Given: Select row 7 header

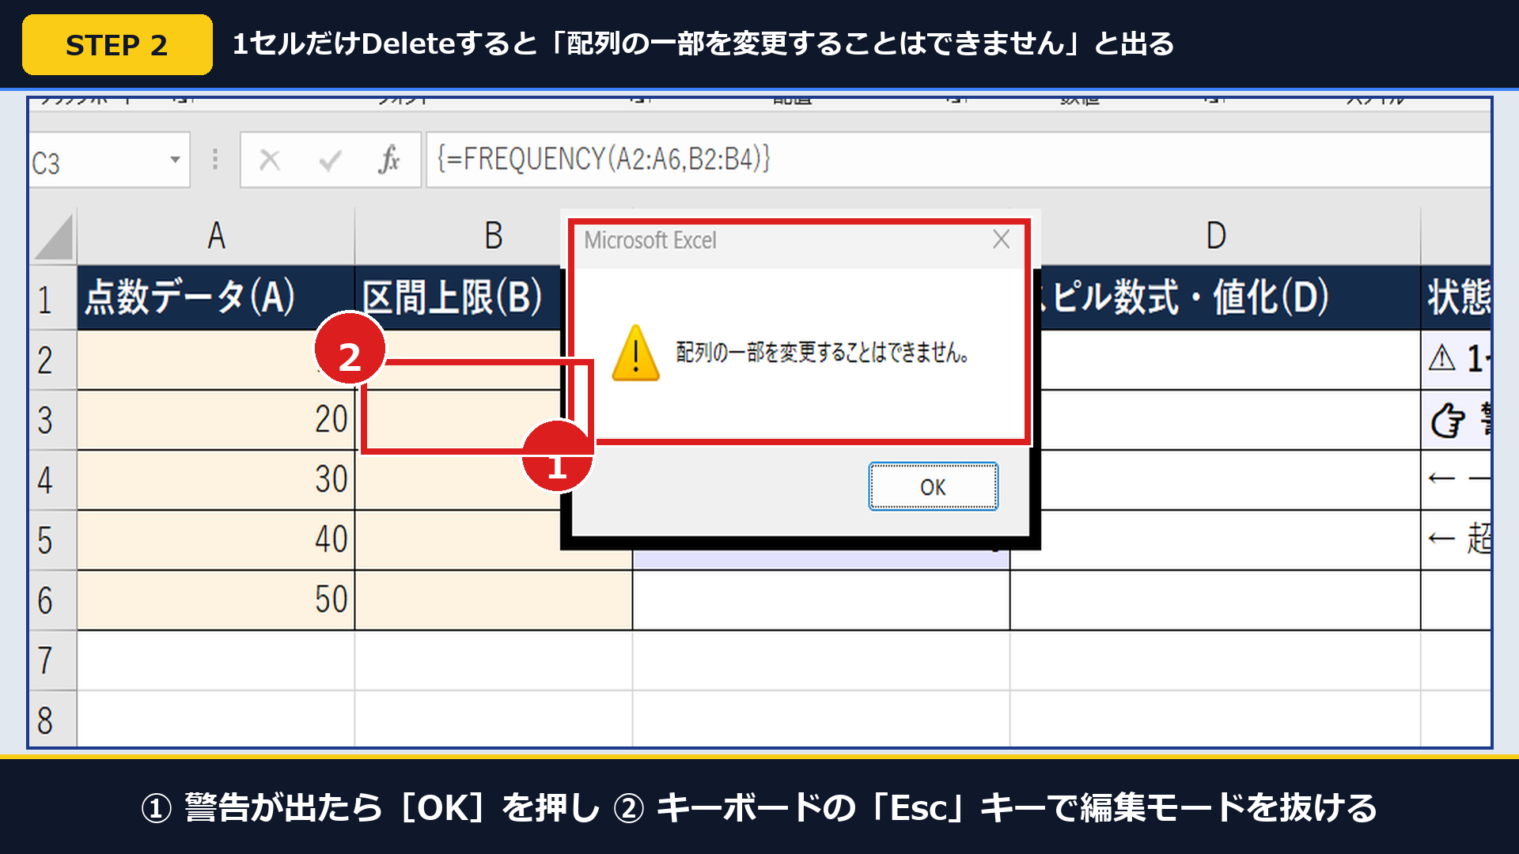Looking at the screenshot, I should click(x=53, y=660).
